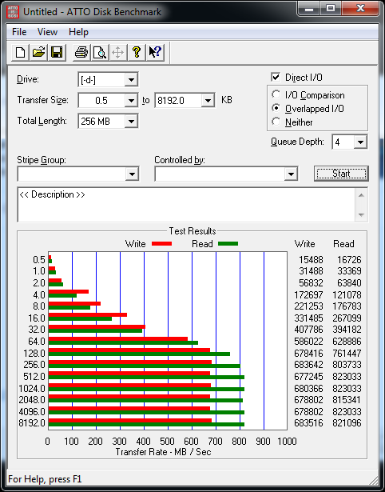
Task: Open a saved benchmark file icon
Action: click(x=38, y=52)
